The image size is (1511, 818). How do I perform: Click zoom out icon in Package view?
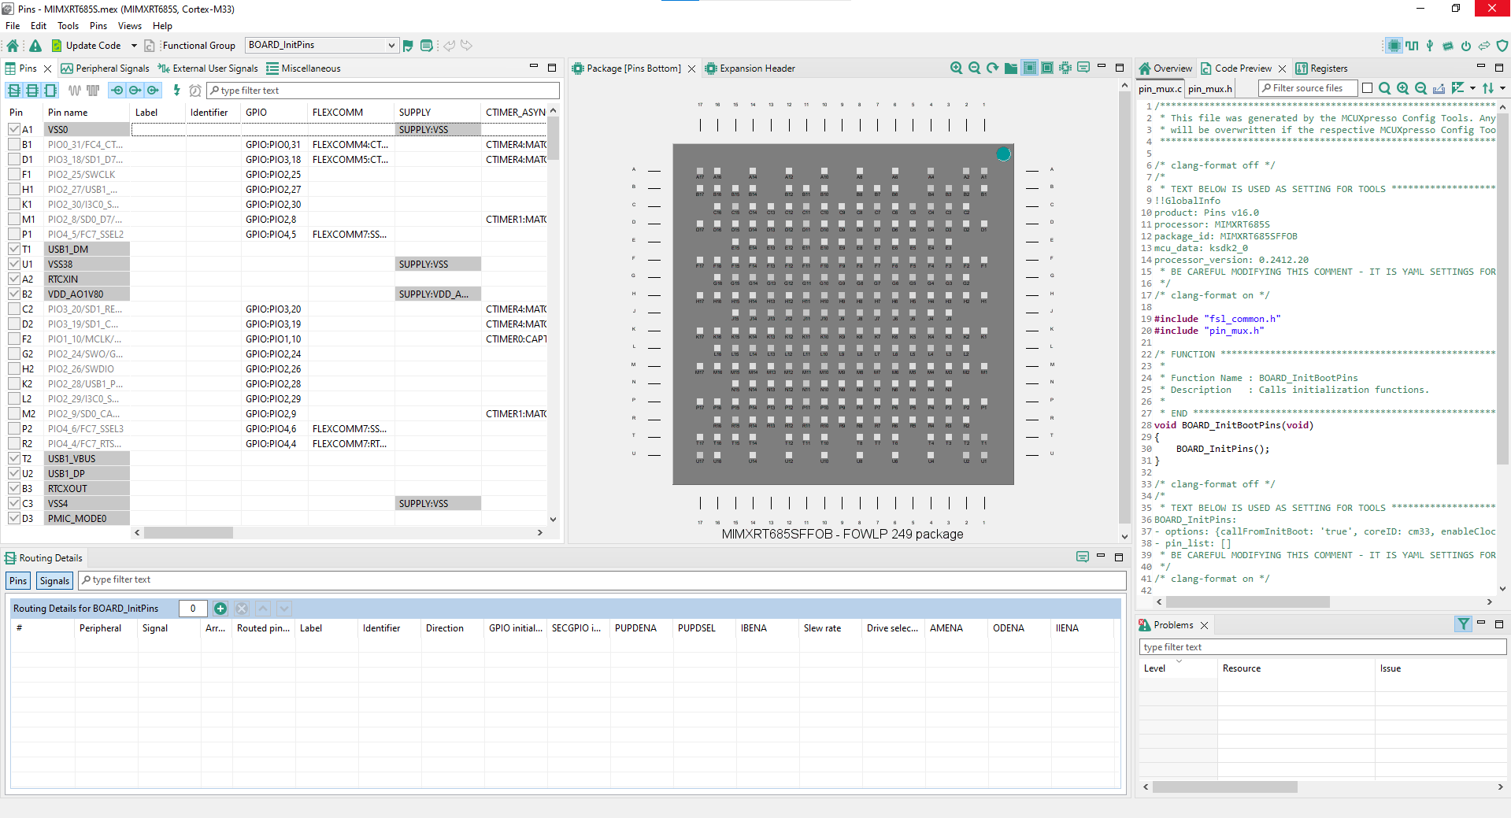click(975, 68)
